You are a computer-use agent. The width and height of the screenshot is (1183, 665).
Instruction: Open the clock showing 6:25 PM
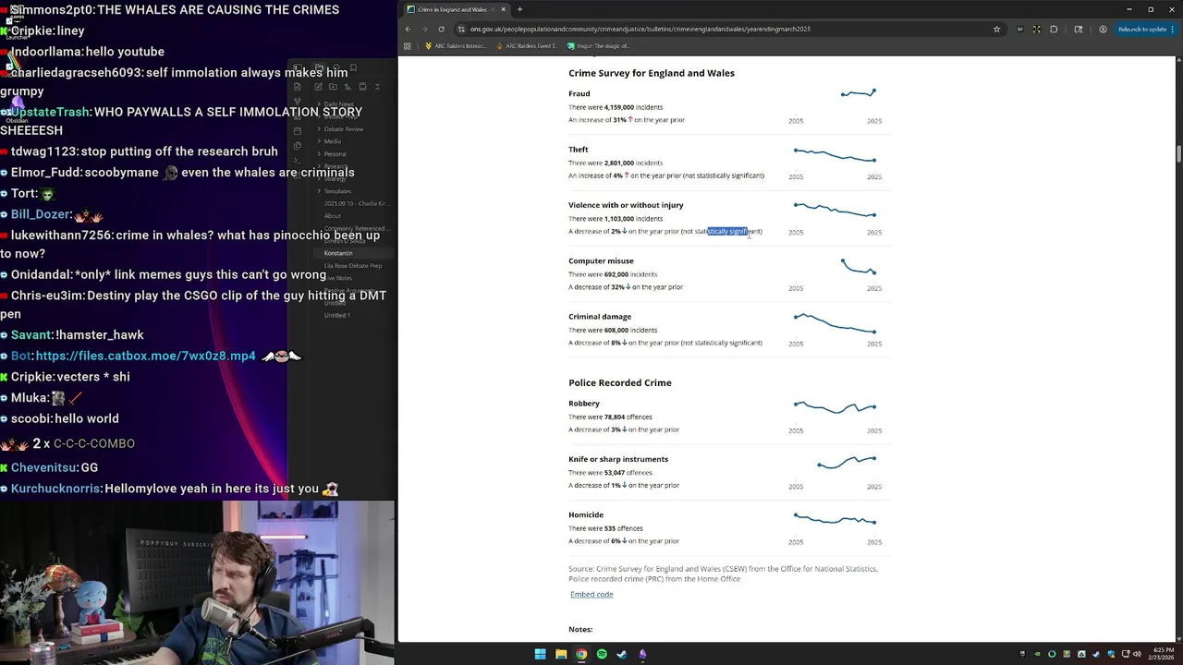[x=1164, y=653]
